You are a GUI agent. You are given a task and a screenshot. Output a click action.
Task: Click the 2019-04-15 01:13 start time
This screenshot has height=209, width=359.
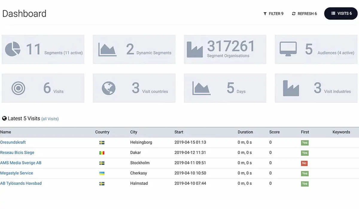click(190, 142)
